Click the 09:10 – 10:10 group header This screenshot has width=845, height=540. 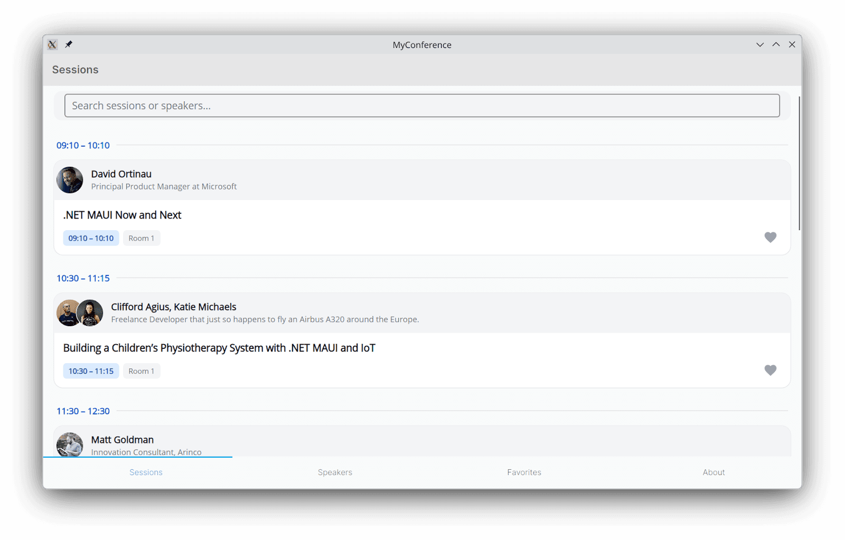[x=83, y=145]
